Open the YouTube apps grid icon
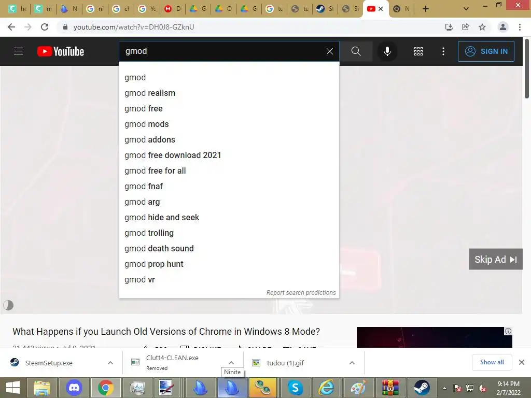The width and height of the screenshot is (531, 398). pos(418,51)
